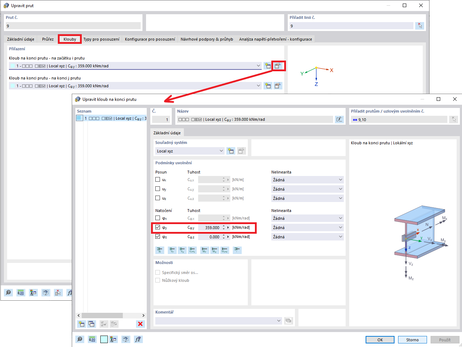462x347 pixels.
Task: Delete selected hinge with red X icon
Action: point(140,324)
